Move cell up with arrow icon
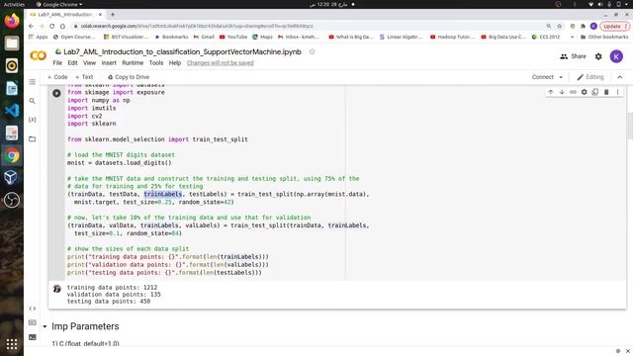 coord(551,92)
